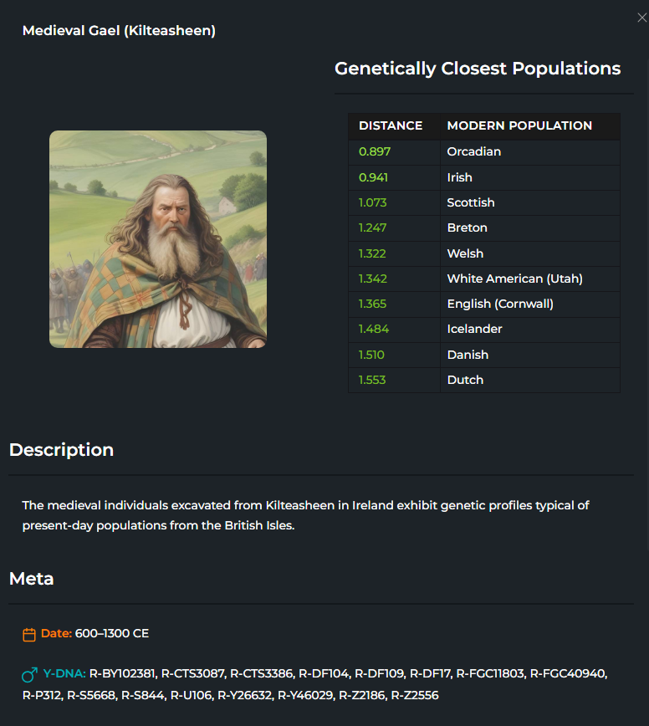This screenshot has height=726, width=649.
Task: Select the Dutch population row
Action: click(x=484, y=380)
